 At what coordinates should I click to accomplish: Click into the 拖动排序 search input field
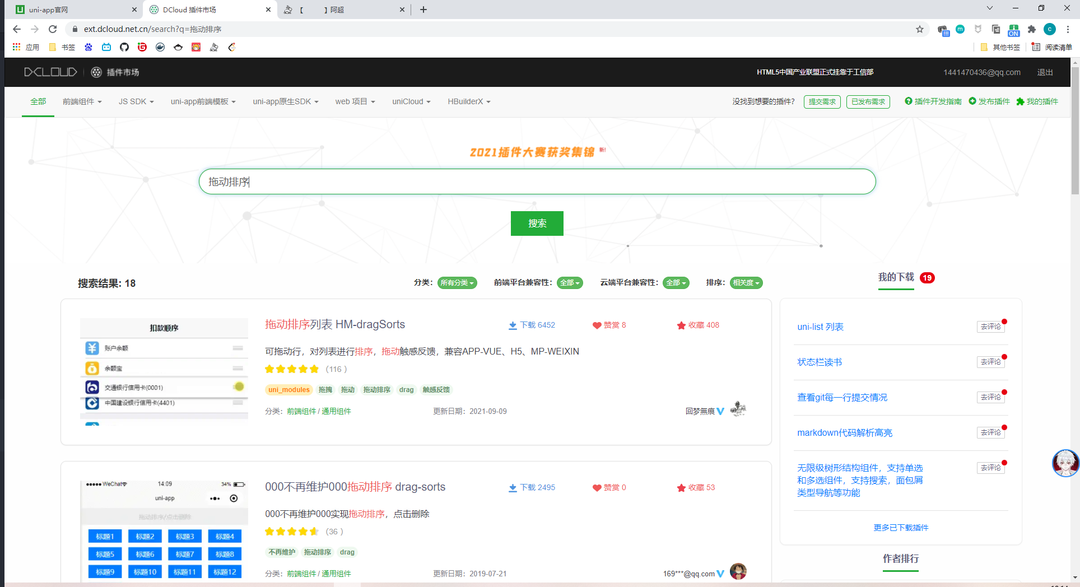(537, 181)
